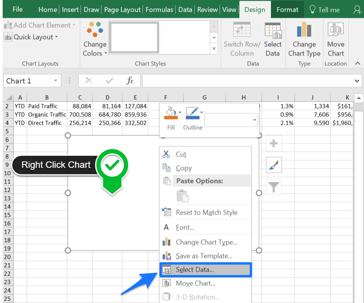Click the formula bar cancel X icon

[89, 81]
